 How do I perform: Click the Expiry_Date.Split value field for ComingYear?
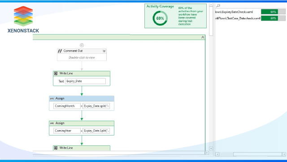96,131
